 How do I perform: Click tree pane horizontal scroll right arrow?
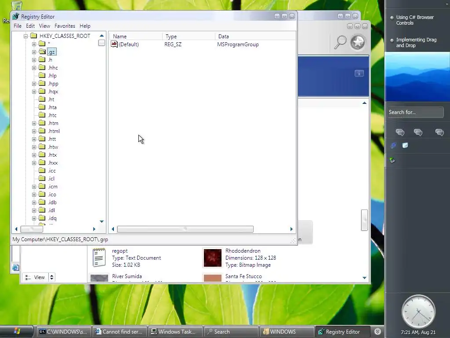tap(94, 229)
